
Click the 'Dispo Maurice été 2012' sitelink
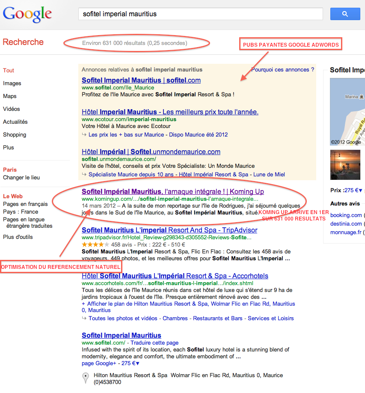tap(199, 134)
